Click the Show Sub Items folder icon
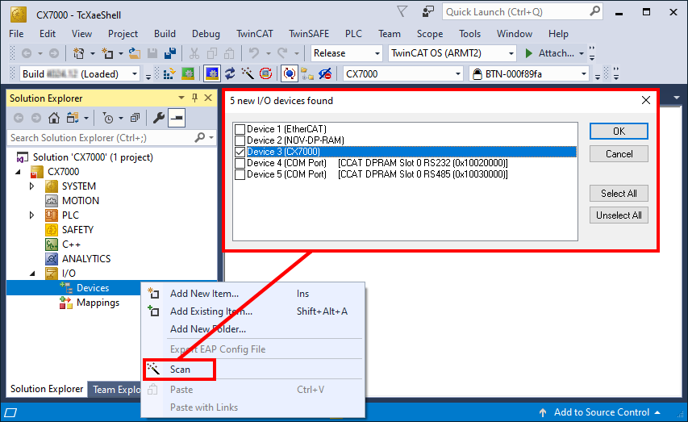Viewport: 688px width, 422px height. 307,73
